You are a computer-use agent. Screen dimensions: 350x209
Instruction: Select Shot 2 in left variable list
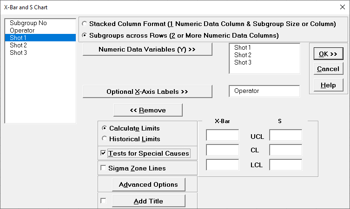pos(18,45)
